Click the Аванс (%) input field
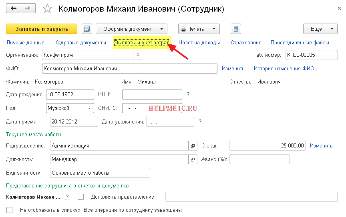Image resolution: width=346 pixels, height=217 pixels. point(259,159)
